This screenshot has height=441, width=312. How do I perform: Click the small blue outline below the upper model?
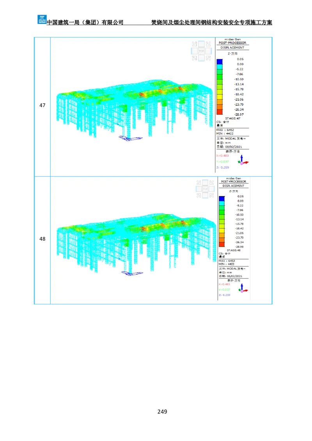pyautogui.click(x=131, y=138)
